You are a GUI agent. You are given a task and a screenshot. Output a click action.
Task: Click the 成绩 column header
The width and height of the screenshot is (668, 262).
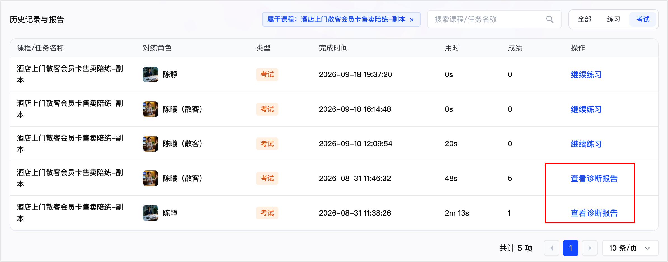[515, 48]
